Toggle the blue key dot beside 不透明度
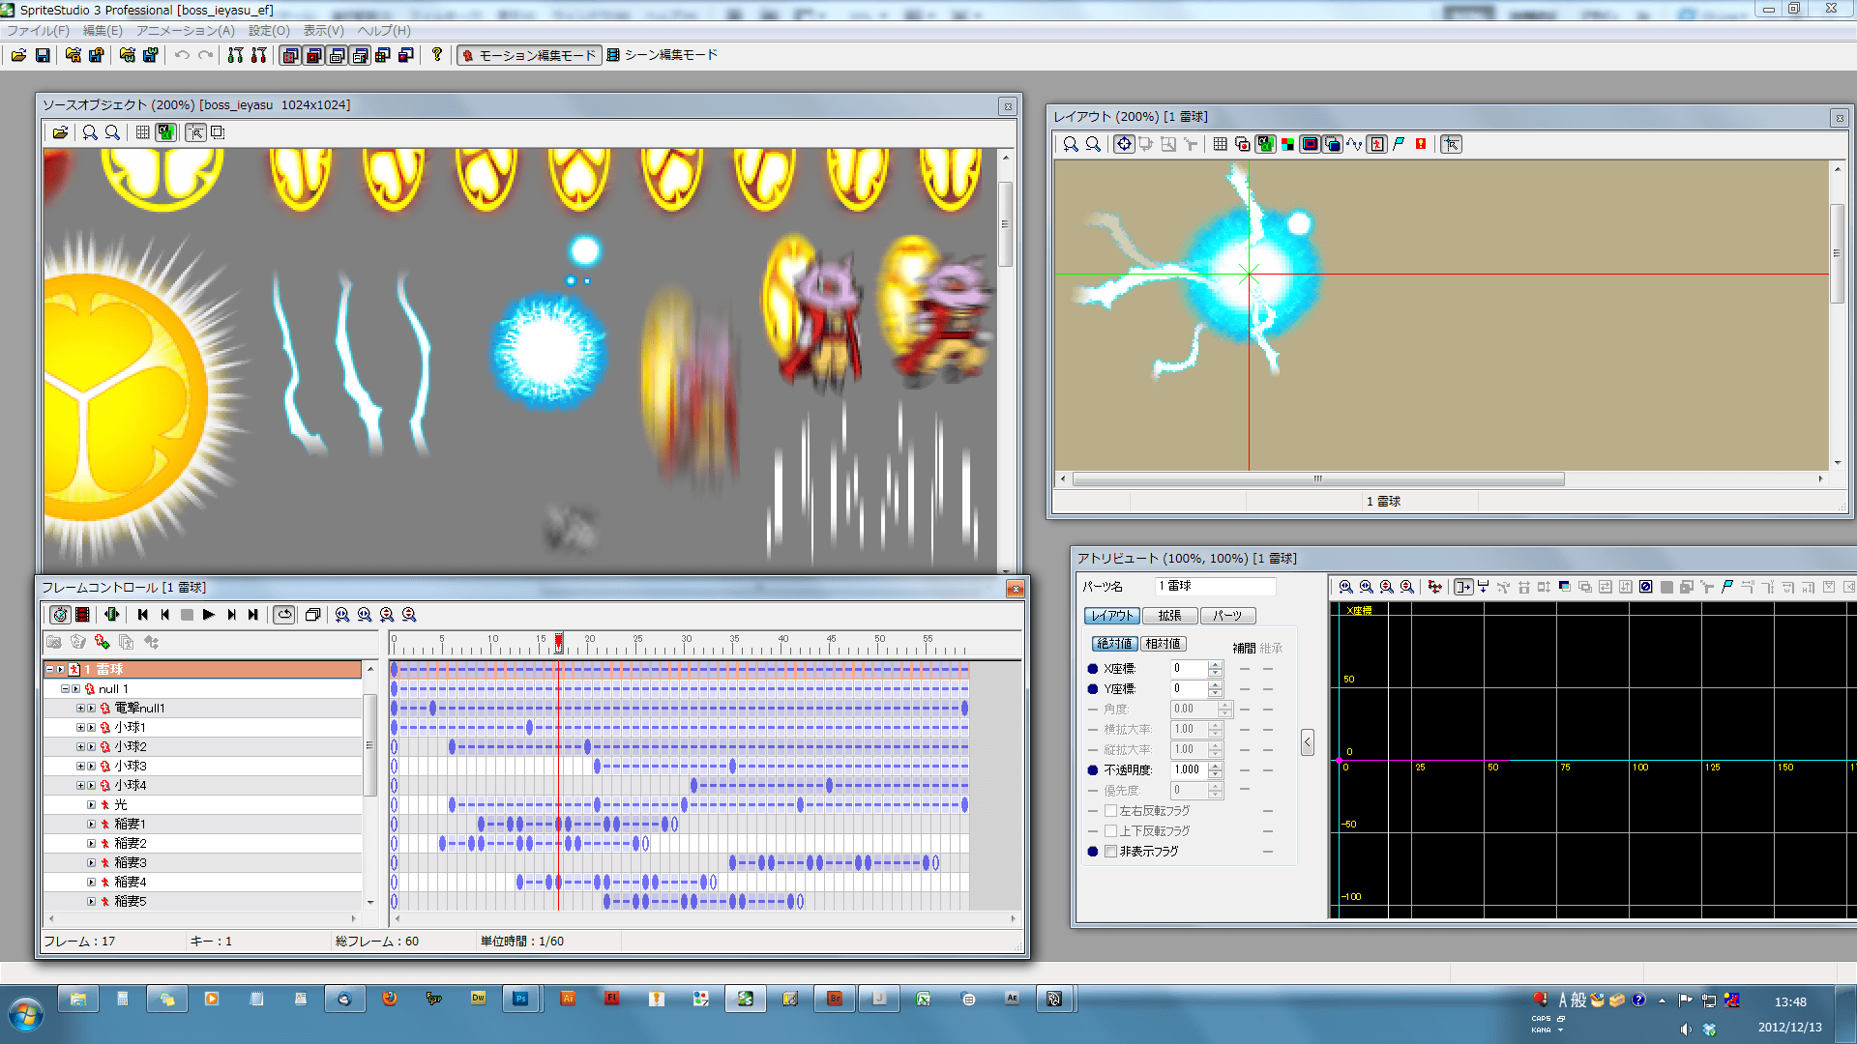Screen dimensions: 1857x1044 pos(1093,770)
